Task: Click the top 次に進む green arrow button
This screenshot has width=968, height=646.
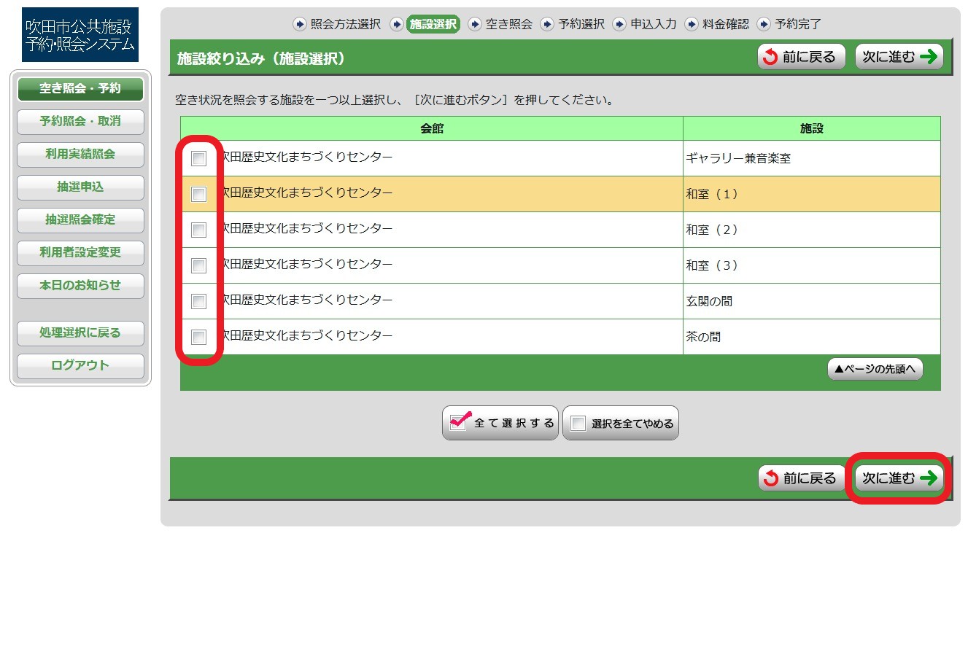Action: (x=899, y=57)
